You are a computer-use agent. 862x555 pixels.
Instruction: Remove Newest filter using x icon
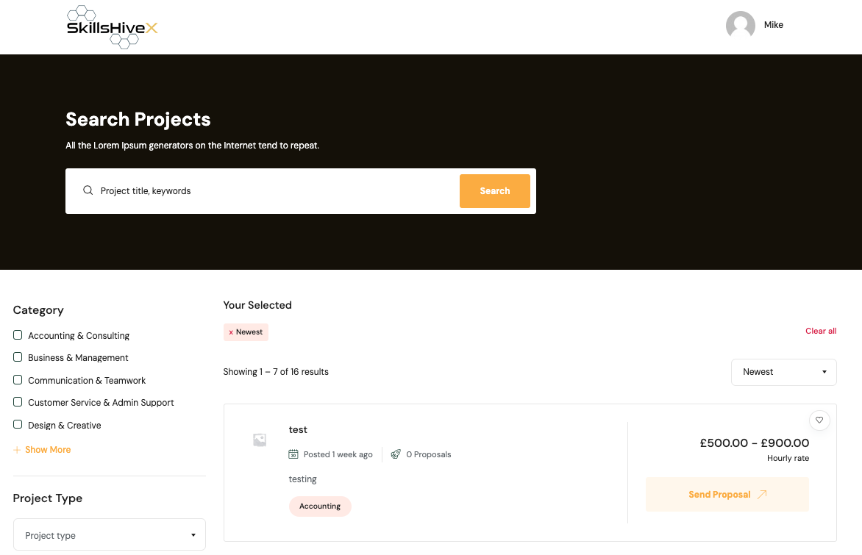[x=231, y=332]
